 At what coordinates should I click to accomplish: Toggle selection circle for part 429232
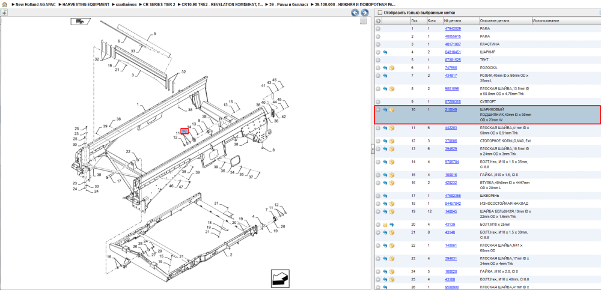(x=378, y=183)
